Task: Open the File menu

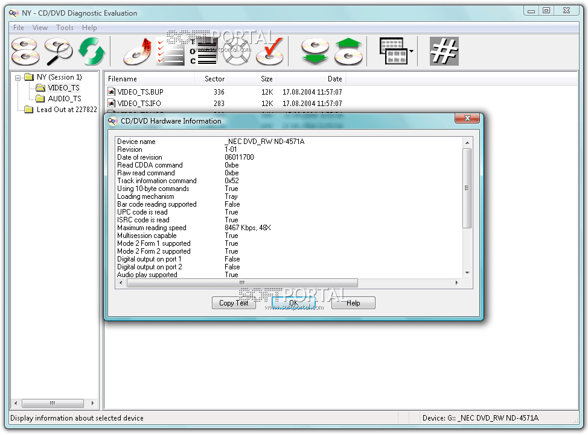Action: [x=18, y=28]
